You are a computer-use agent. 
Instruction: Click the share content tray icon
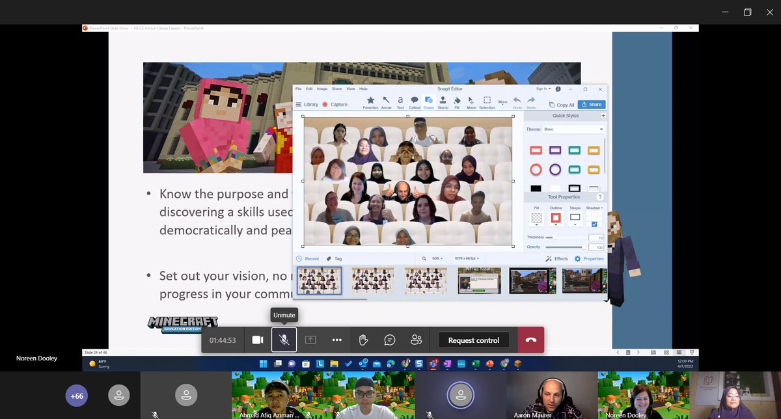(x=310, y=340)
